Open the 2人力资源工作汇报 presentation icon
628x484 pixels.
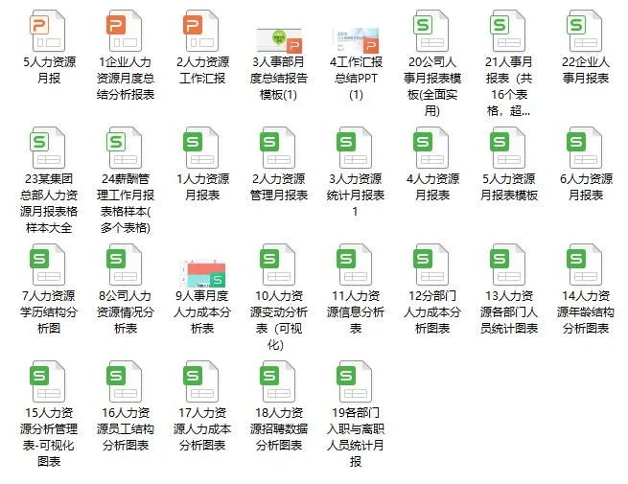click(x=201, y=31)
